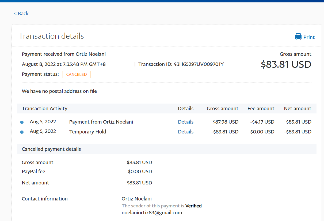Click the Transaction Activity section header
Image resolution: width=324 pixels, height=221 pixels.
pos(45,108)
